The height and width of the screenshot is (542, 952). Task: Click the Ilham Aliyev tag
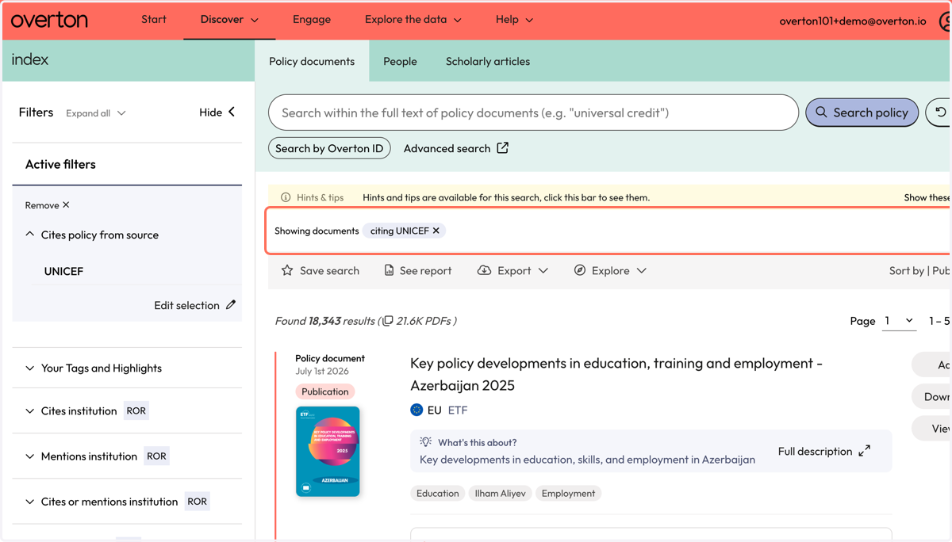500,494
